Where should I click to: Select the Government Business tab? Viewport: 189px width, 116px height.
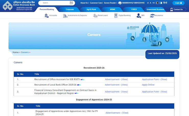click(x=155, y=9)
